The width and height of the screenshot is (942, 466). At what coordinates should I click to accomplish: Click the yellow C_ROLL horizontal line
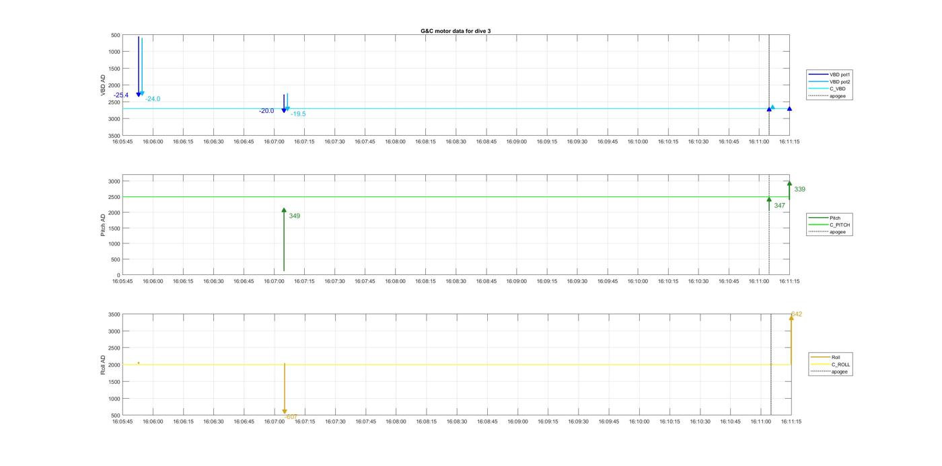456,364
